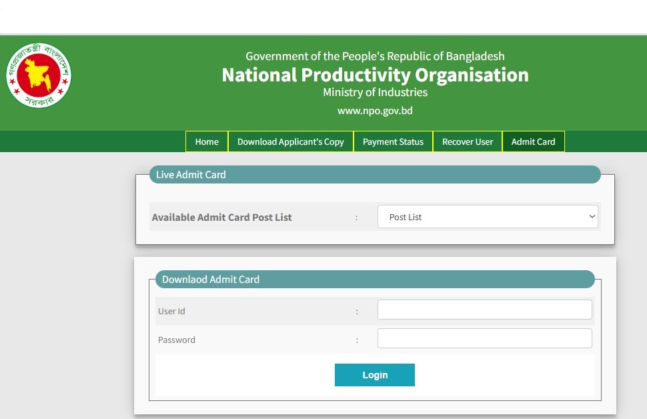Click the National Productivity Organisation heading

375,75
